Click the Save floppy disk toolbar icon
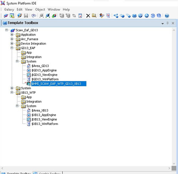This screenshot has width=178, height=174. [x=26, y=16]
